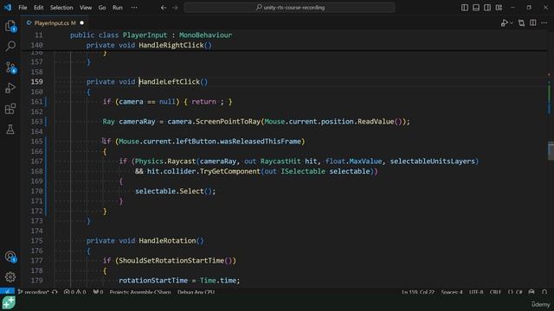Click sticky header HandleRightClick line

pyautogui.click(x=149, y=45)
